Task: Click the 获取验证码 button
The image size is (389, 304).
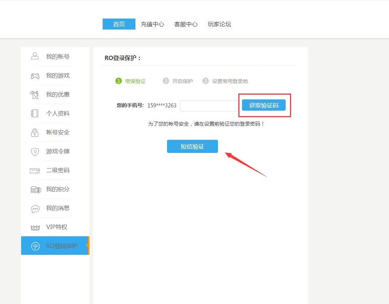Action: 264,105
